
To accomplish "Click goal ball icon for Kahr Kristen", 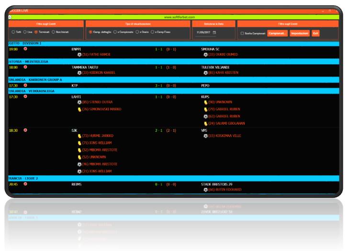I will pos(206,73).
